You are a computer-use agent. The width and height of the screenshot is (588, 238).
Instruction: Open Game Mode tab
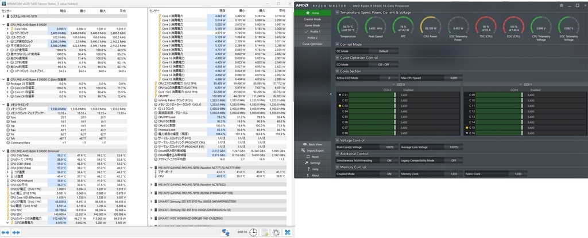(x=312, y=25)
